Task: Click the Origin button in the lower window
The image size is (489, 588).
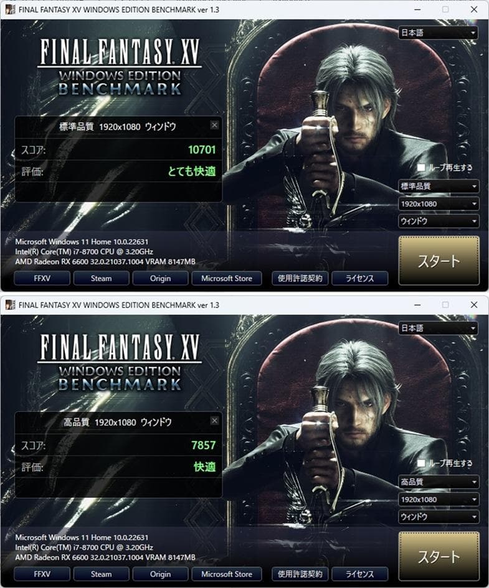Action: coord(160,574)
